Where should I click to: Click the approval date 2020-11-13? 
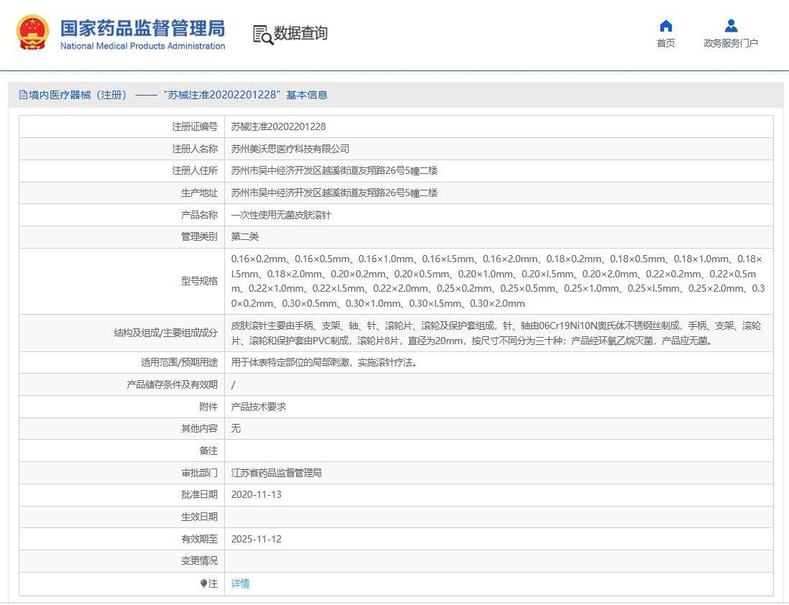click(x=257, y=495)
